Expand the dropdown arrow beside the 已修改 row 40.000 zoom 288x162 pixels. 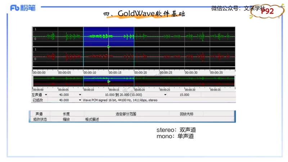point(80,100)
